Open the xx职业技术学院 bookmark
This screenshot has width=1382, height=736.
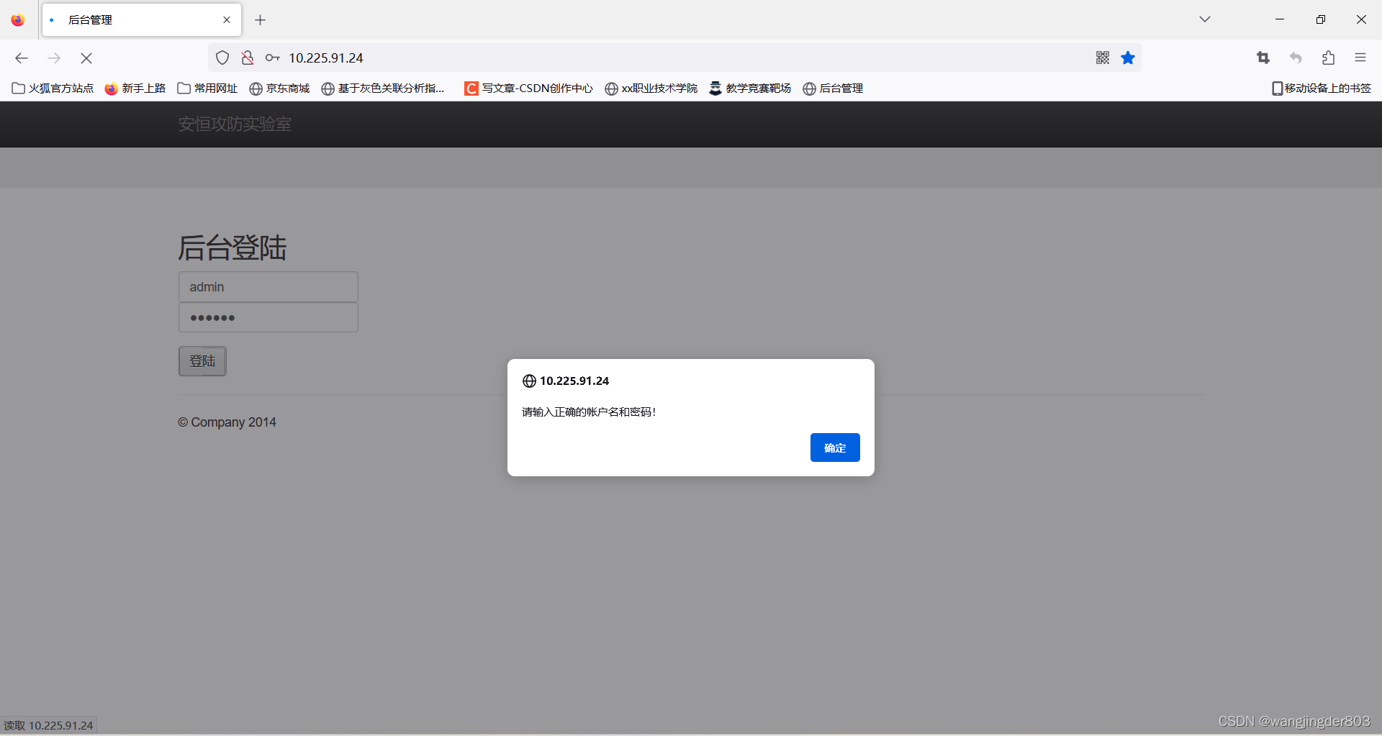click(x=651, y=88)
